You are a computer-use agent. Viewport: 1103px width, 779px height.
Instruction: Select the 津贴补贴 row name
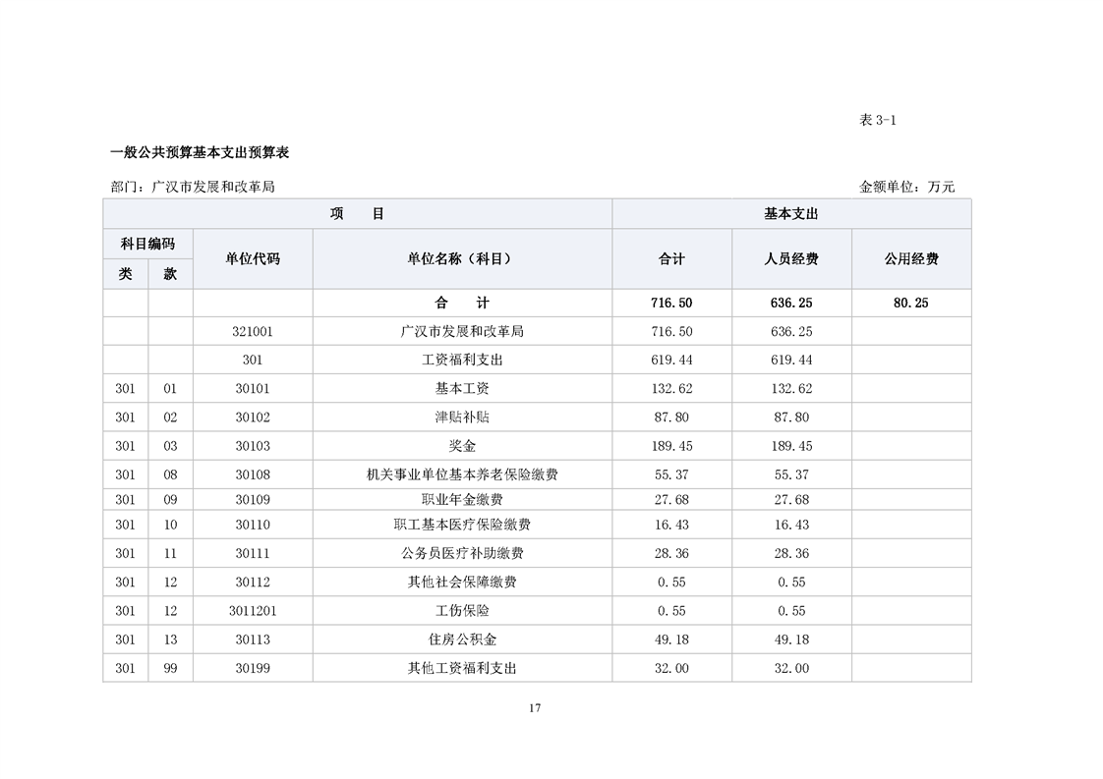click(x=462, y=417)
